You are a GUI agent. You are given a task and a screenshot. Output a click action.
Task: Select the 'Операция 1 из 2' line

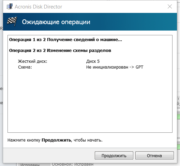point(65,40)
